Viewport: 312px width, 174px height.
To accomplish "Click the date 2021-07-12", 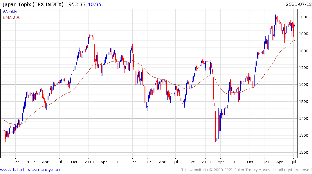I will coord(298,4).
